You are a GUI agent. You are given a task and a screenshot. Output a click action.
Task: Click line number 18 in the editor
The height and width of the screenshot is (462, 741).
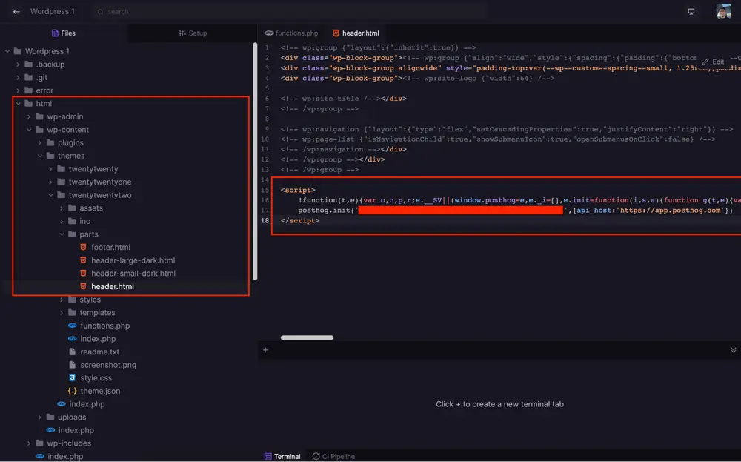pos(265,220)
